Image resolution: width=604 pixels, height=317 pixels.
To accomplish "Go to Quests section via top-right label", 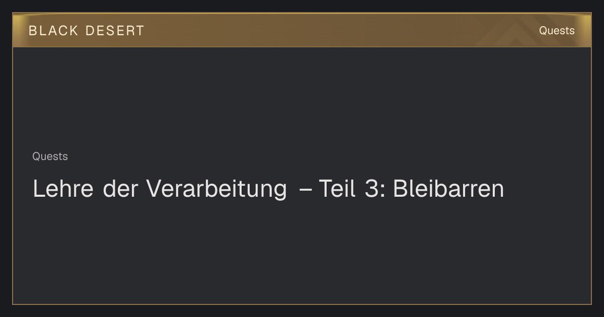I will [x=557, y=31].
